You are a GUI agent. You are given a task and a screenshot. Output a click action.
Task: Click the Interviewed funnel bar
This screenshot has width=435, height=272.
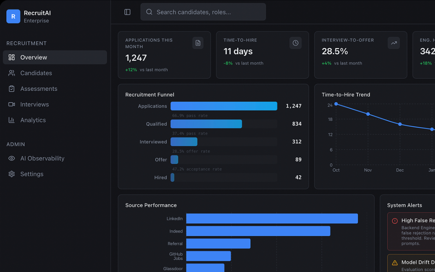click(x=184, y=142)
